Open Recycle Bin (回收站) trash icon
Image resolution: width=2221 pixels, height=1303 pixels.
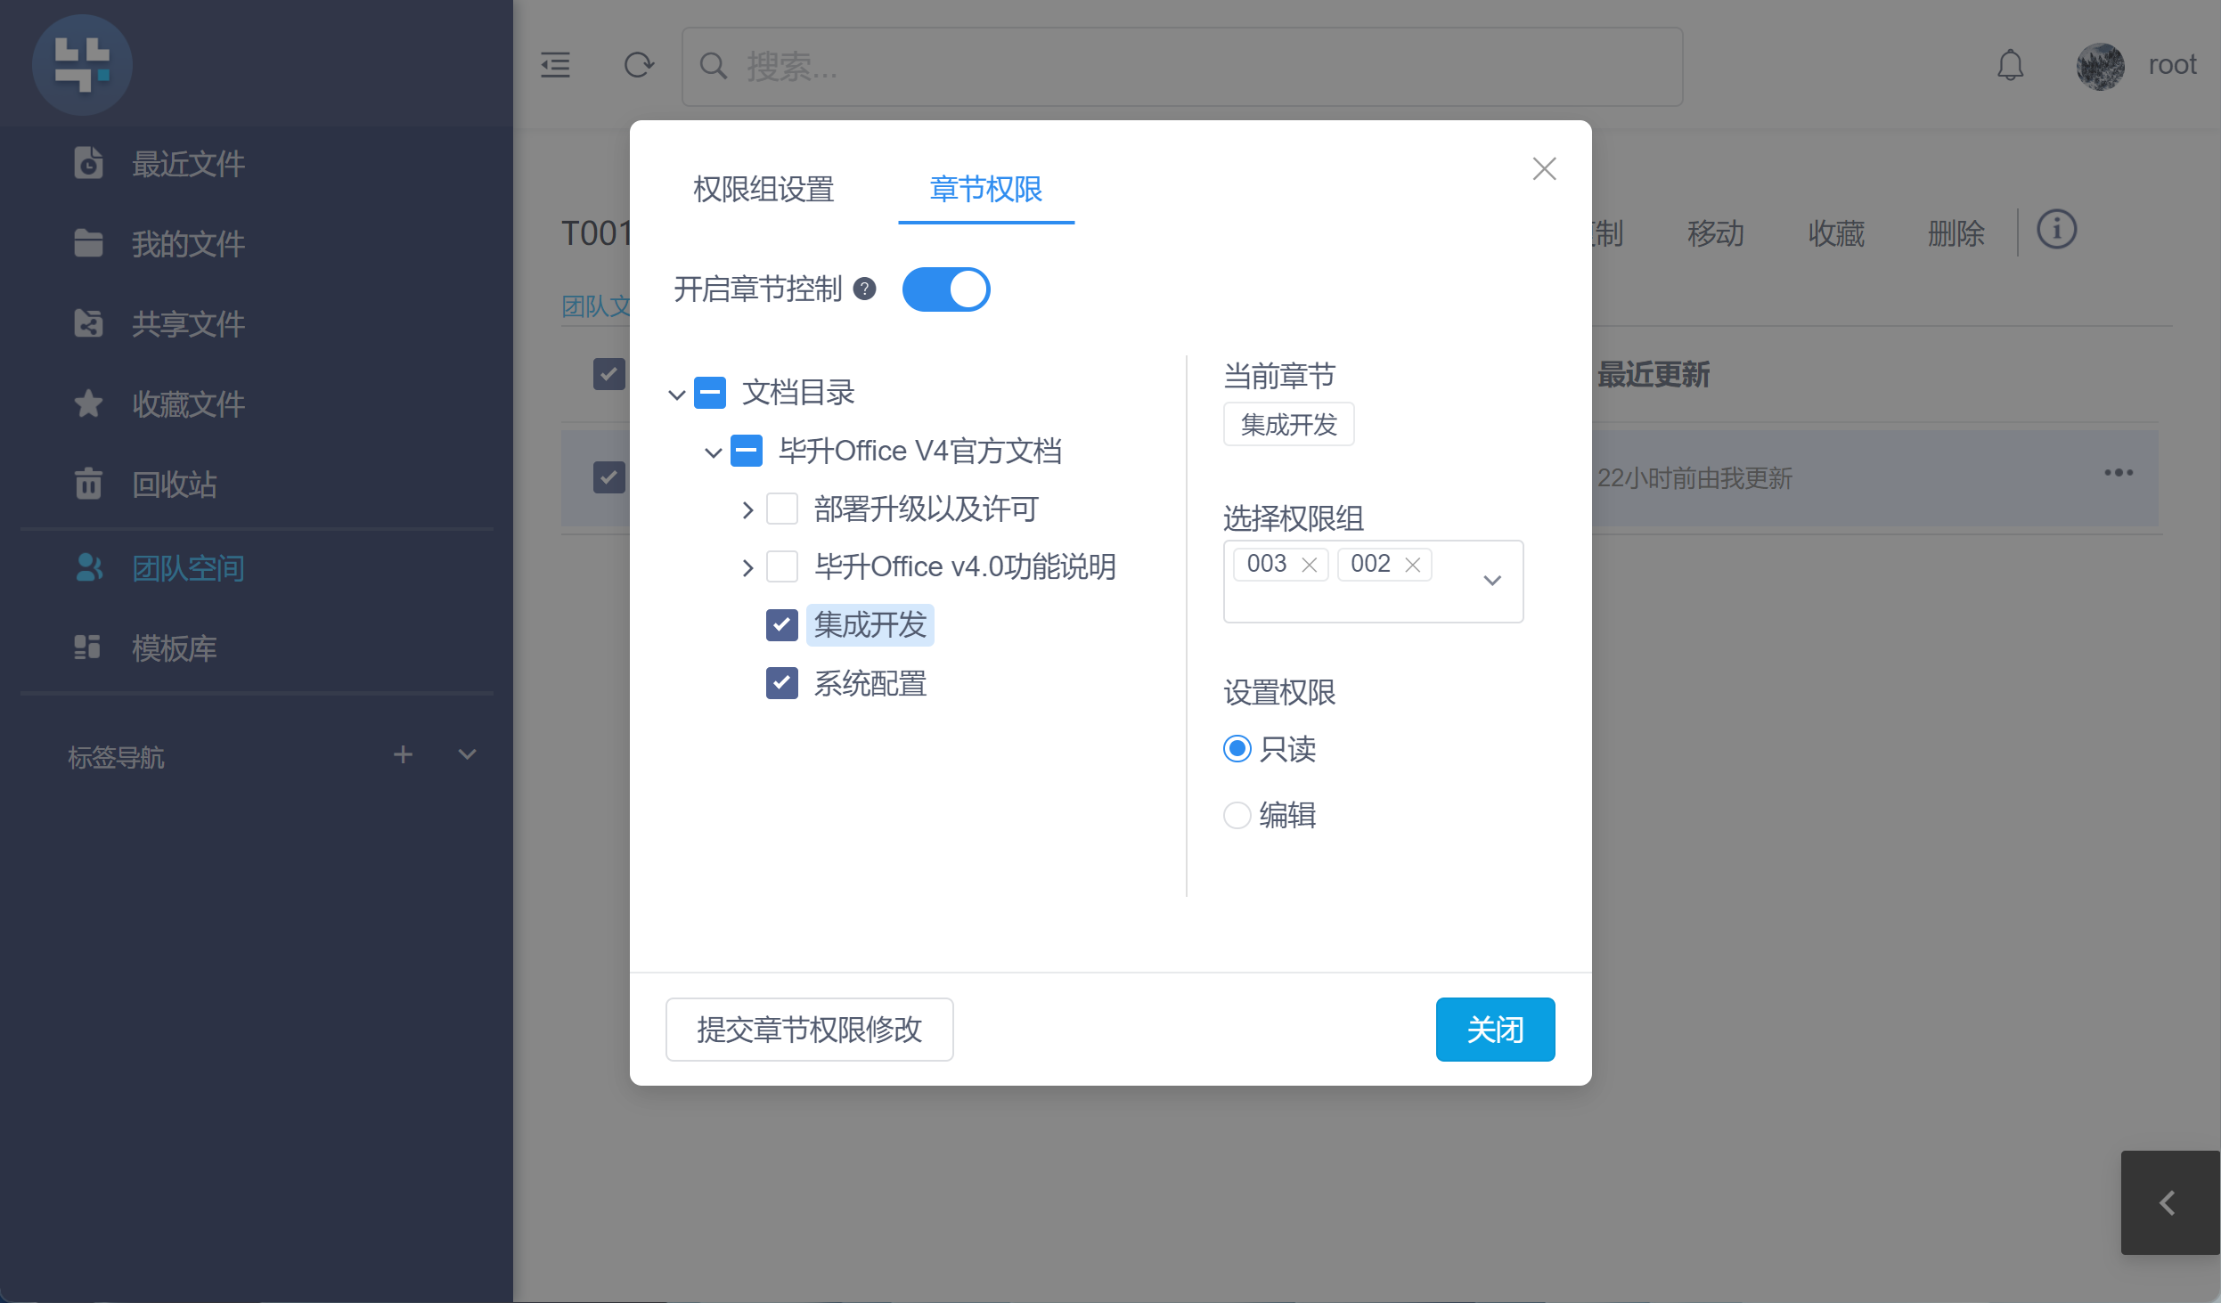[88, 484]
